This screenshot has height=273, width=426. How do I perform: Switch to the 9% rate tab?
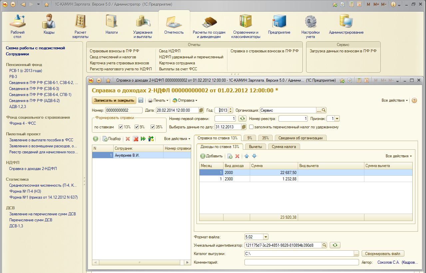(x=250, y=138)
